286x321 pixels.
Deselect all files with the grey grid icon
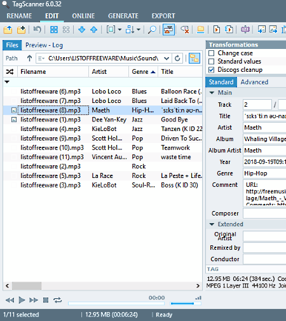click(x=66, y=29)
